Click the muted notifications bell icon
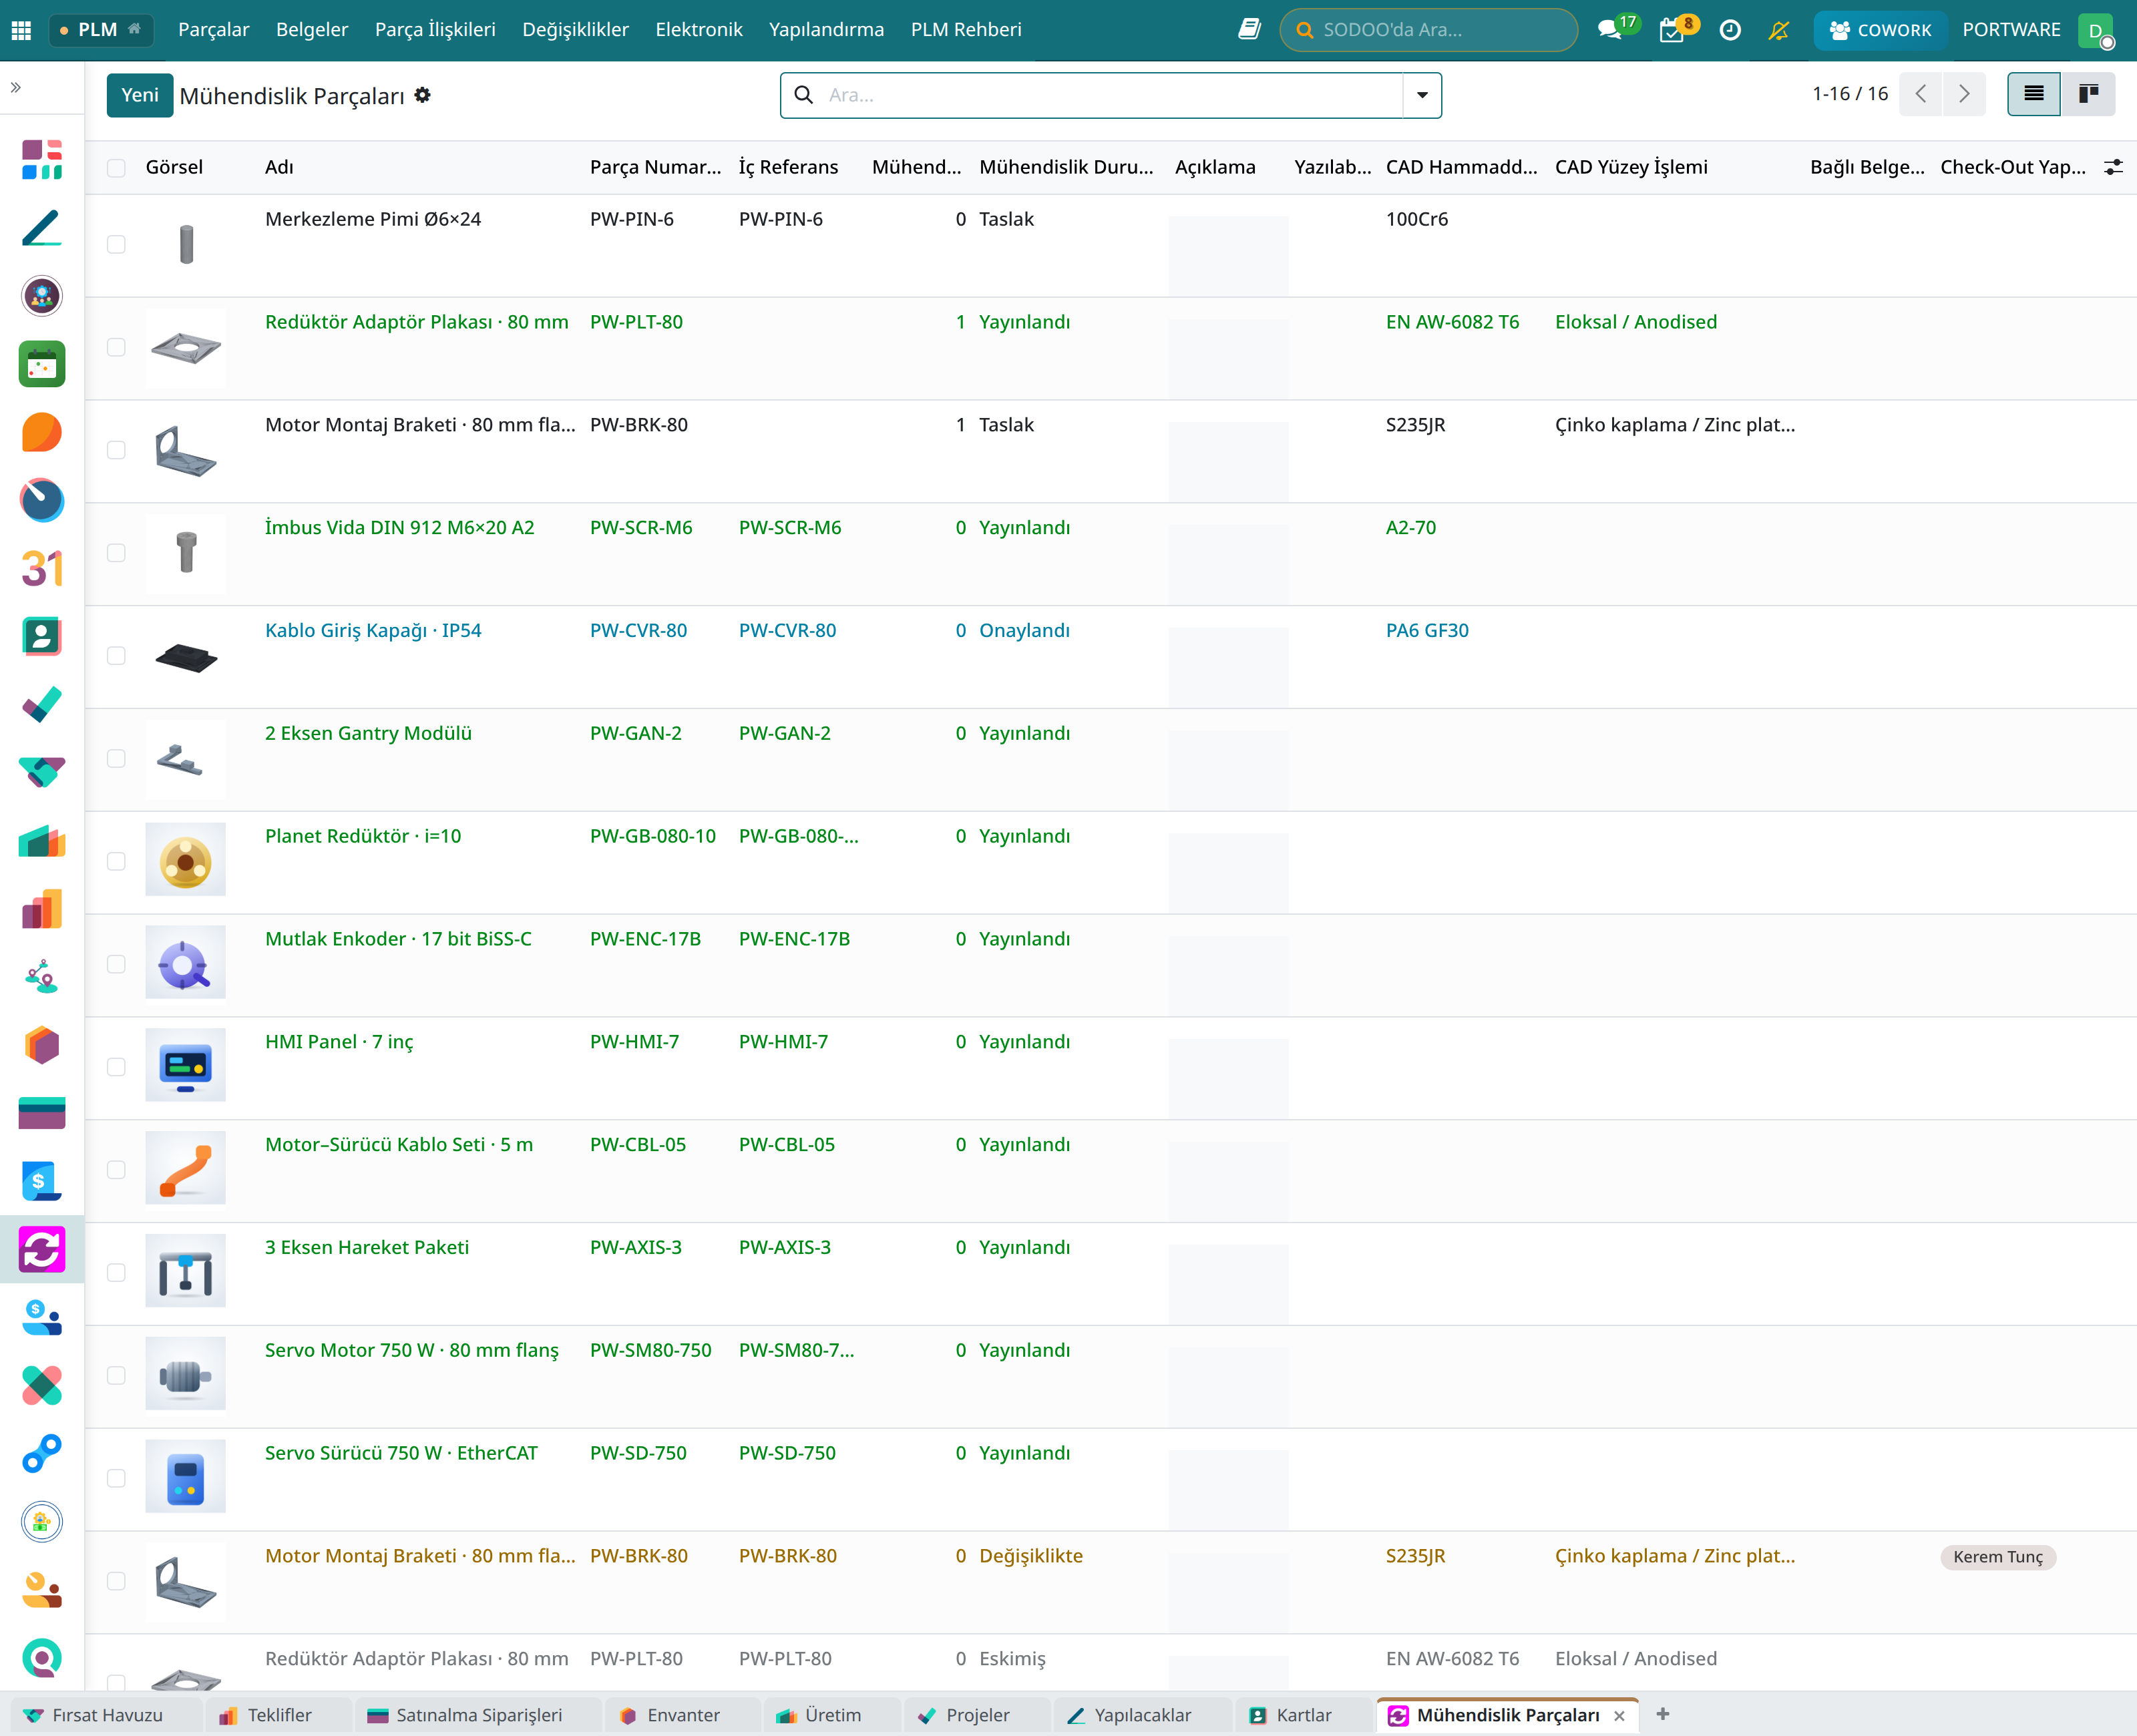The height and width of the screenshot is (1736, 2137). point(1778,30)
